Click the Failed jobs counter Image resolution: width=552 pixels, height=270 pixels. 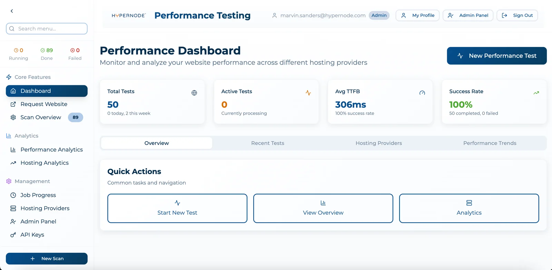coord(75,54)
